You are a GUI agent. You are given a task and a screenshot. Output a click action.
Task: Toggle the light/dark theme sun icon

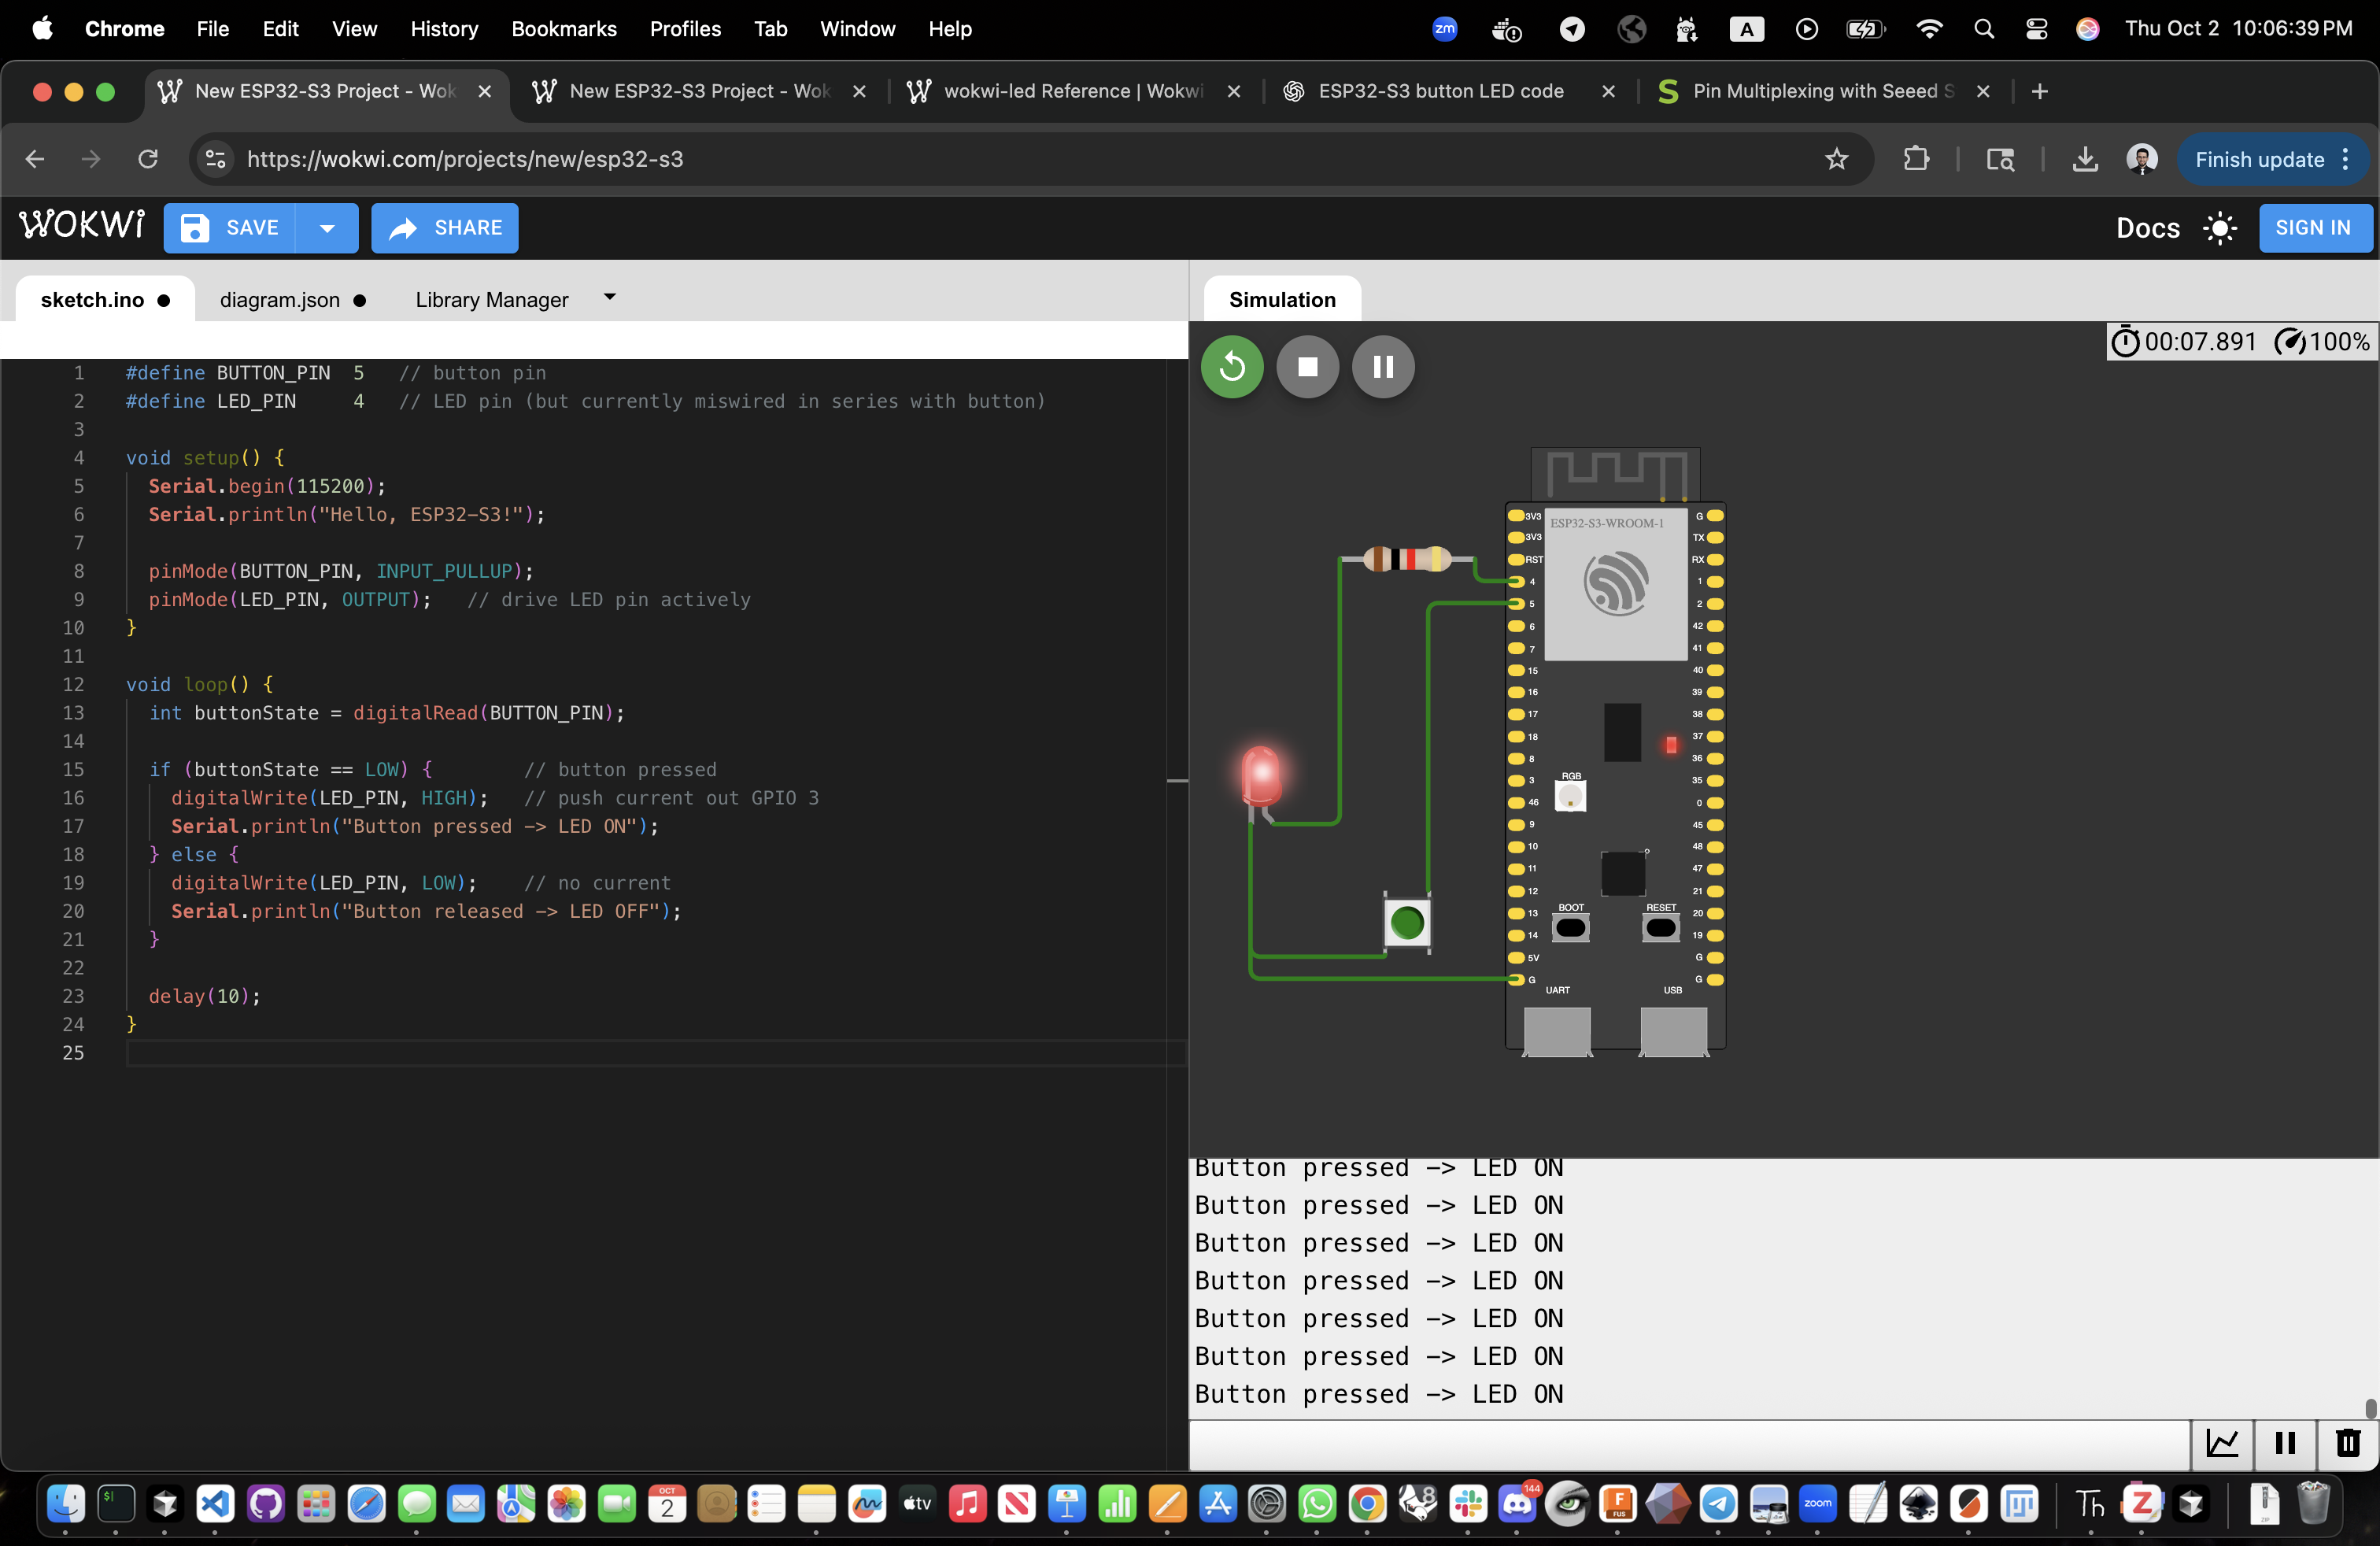[2219, 228]
